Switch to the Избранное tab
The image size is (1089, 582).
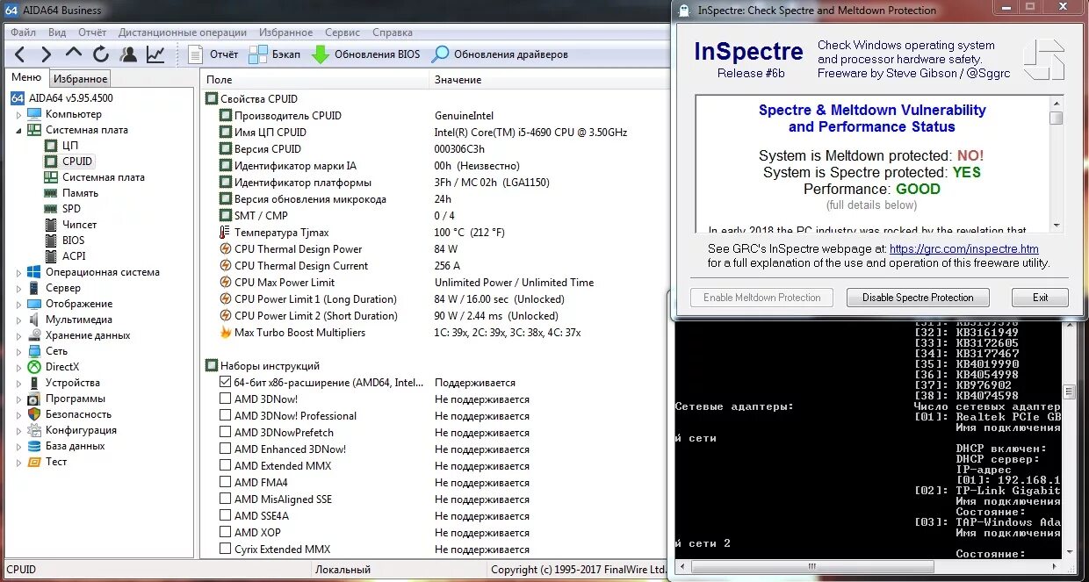[81, 79]
